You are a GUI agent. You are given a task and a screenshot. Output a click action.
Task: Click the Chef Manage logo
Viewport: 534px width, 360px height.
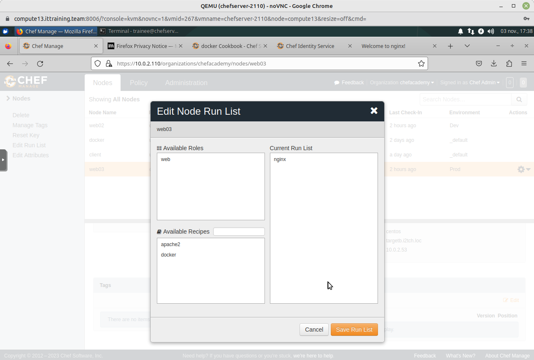[26, 81]
